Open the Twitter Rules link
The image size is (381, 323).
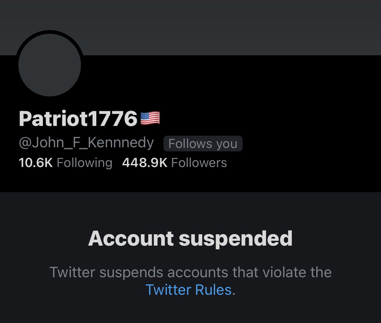coord(188,290)
